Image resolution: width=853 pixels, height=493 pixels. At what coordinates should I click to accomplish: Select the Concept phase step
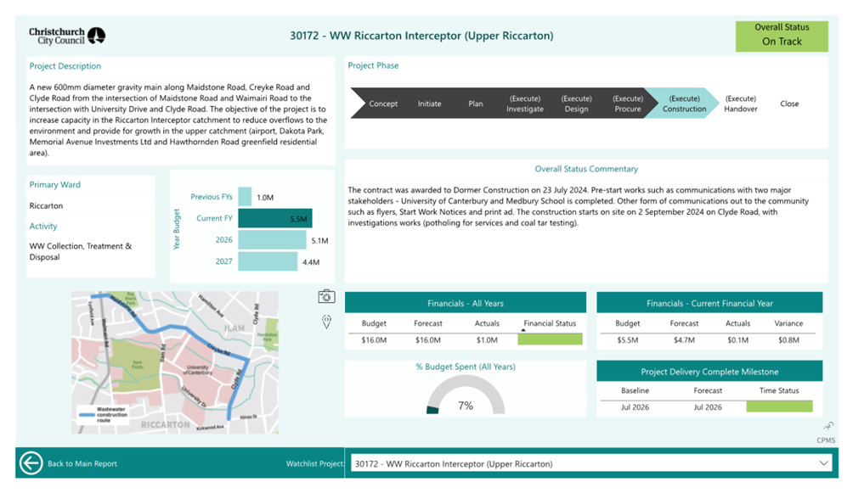point(383,104)
